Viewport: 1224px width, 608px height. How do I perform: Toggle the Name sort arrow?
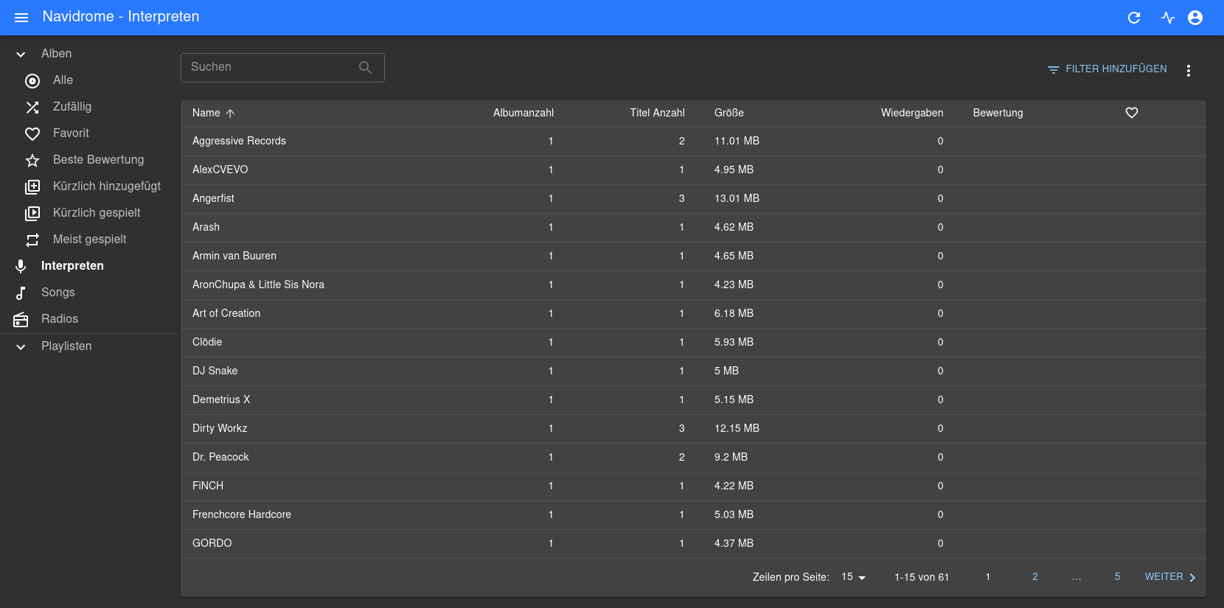230,113
